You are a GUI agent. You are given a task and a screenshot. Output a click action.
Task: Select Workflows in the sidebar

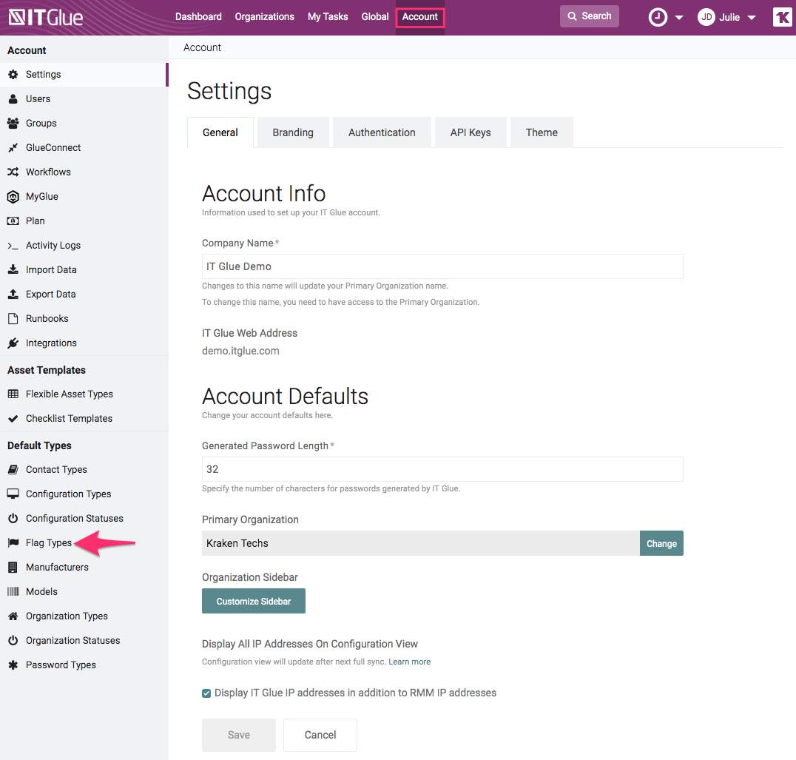49,172
